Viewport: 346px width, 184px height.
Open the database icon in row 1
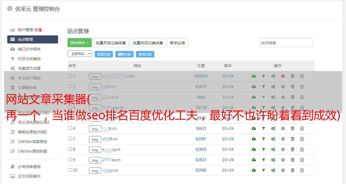(293, 76)
